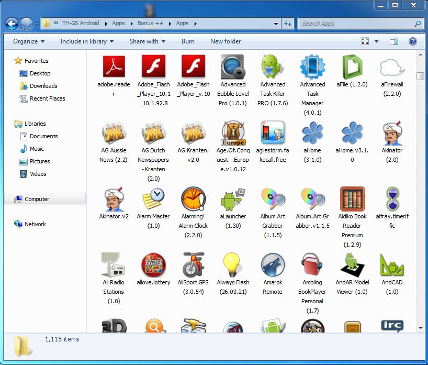Select Ambling BookPlayer Personal icon

[x=312, y=265]
